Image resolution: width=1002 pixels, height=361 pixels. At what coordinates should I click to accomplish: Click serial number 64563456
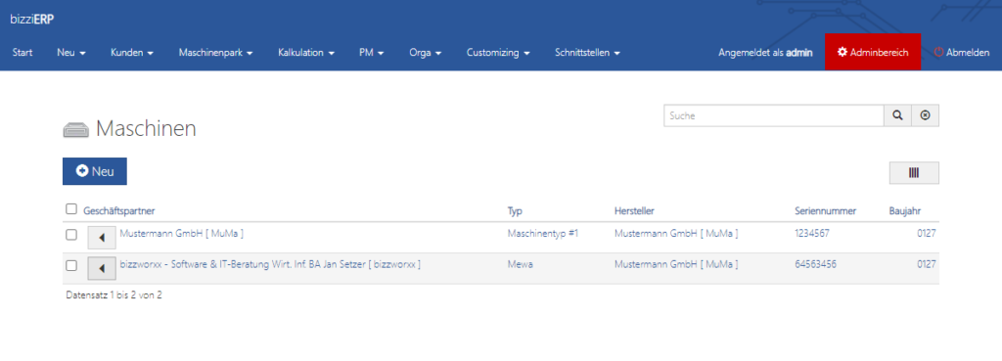point(815,264)
